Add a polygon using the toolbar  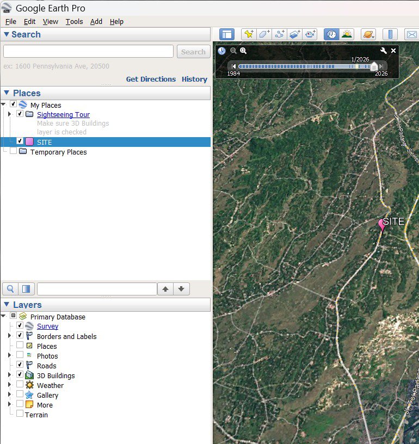264,34
